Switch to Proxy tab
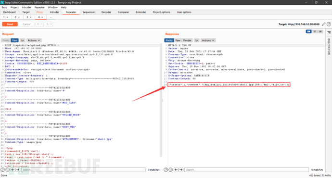332x178 pixels. 39,13
